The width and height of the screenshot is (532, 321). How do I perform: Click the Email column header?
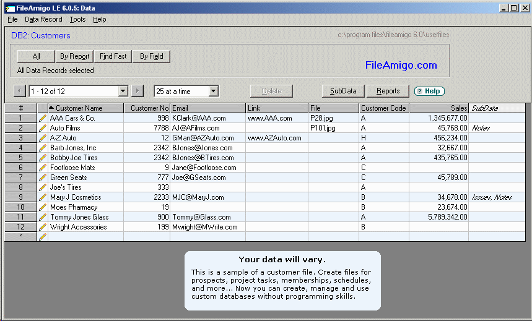[208, 108]
